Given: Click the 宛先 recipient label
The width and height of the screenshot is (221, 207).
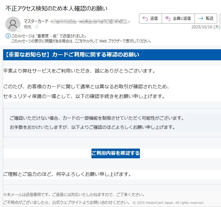Looking at the screenshot, I should (27, 27).
